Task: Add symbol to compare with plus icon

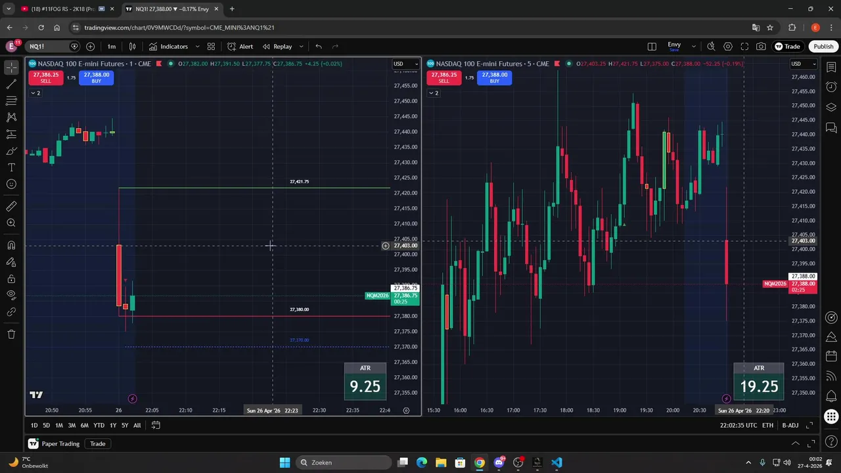Action: pos(90,47)
